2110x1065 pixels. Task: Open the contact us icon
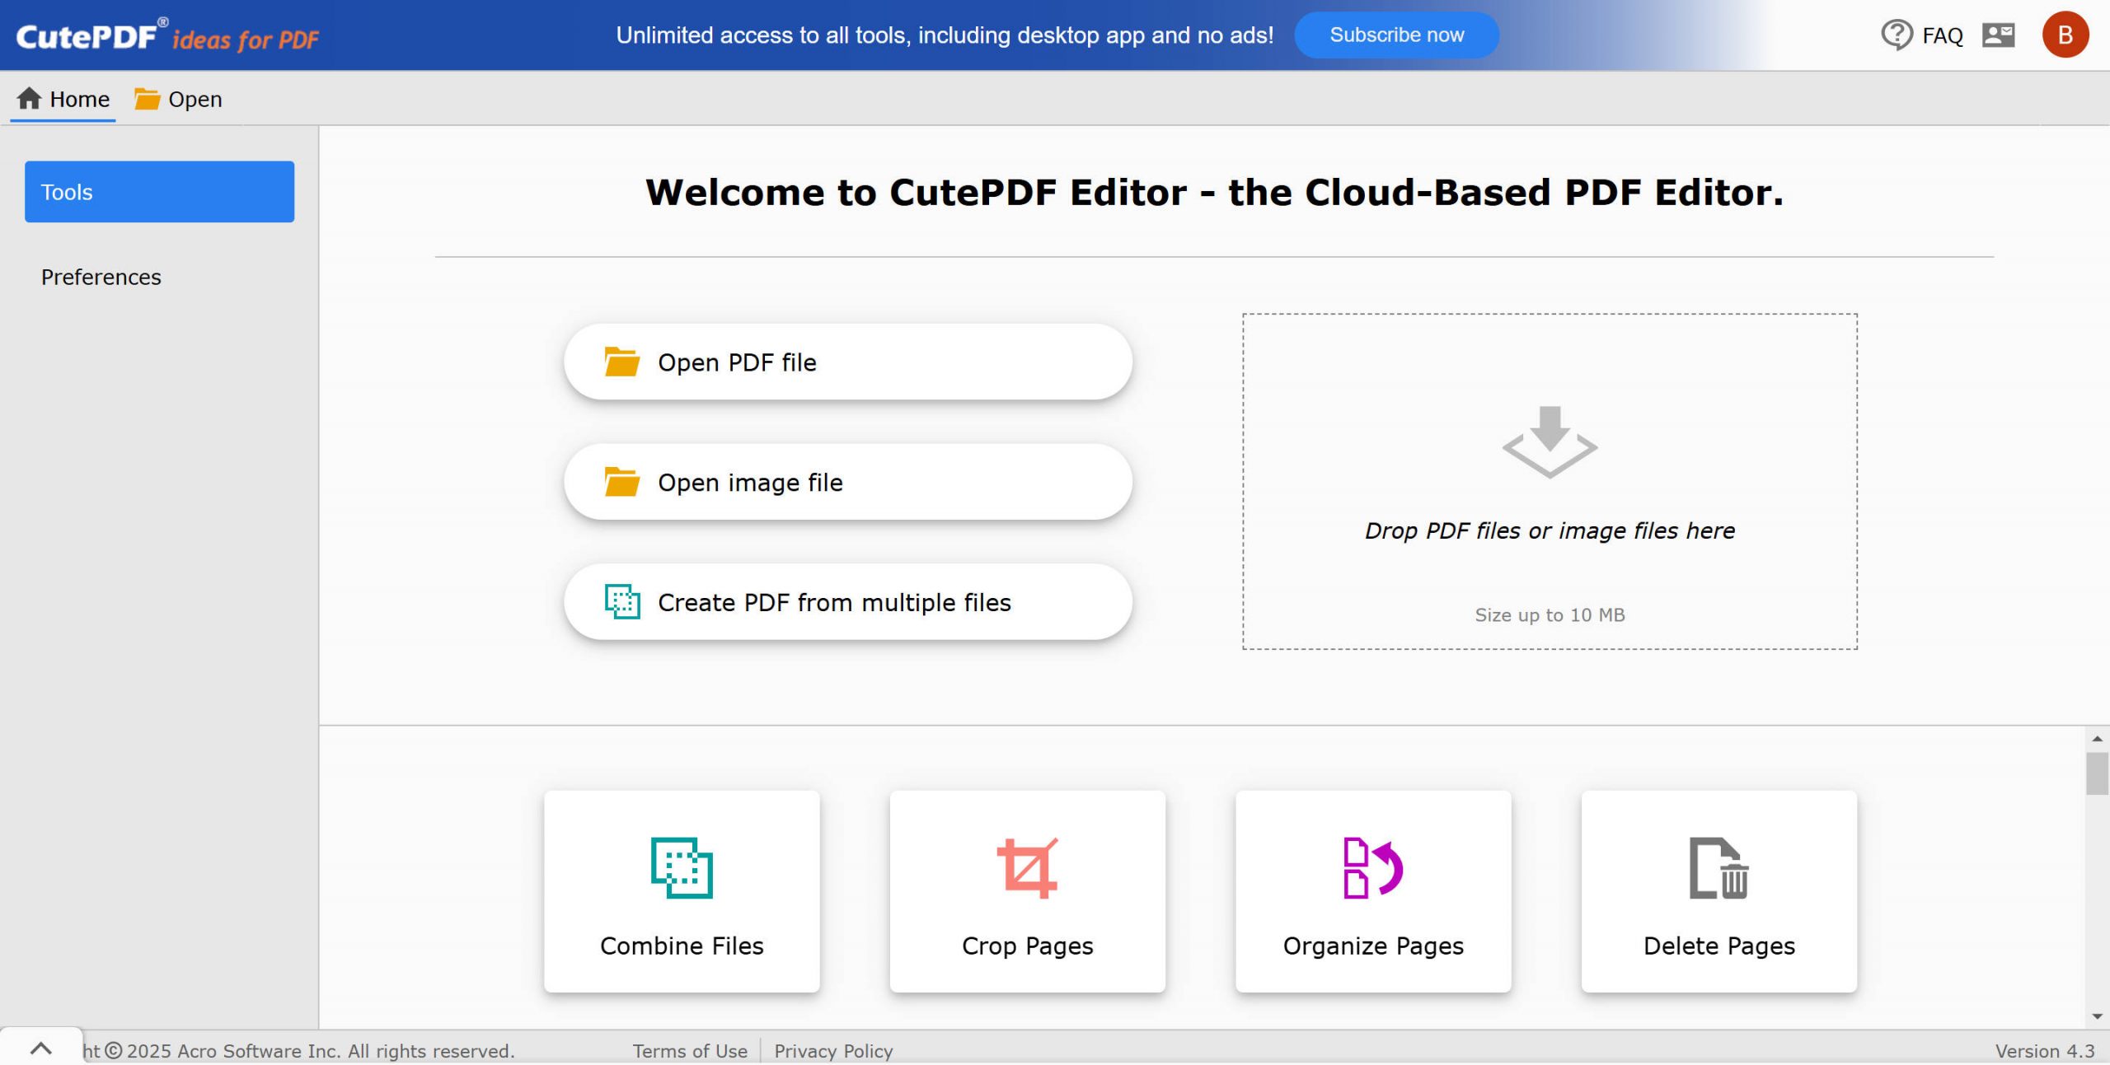[x=1998, y=35]
